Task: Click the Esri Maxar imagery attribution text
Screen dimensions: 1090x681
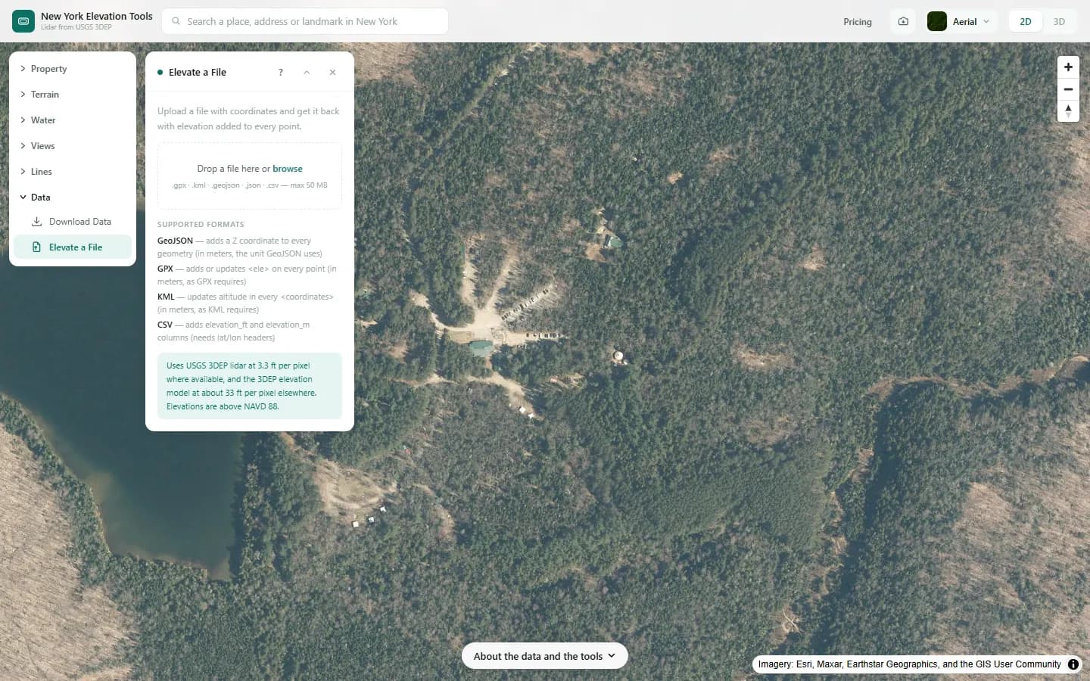Action: point(910,664)
